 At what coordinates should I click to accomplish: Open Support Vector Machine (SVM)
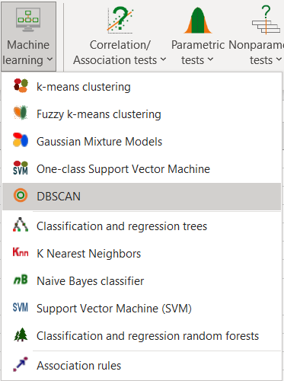142,309
